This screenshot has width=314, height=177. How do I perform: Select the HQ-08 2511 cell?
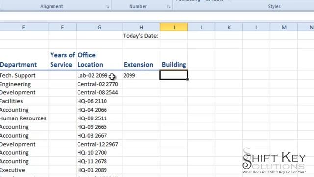point(99,118)
